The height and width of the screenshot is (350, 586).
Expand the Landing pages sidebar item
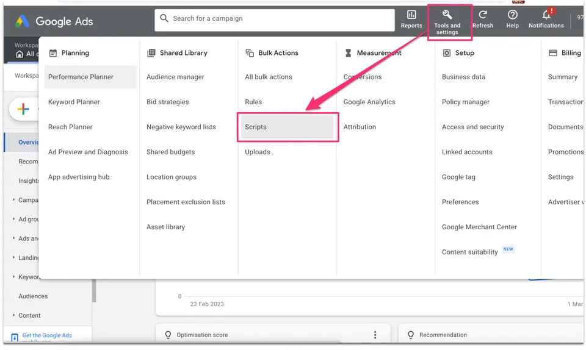(x=14, y=257)
